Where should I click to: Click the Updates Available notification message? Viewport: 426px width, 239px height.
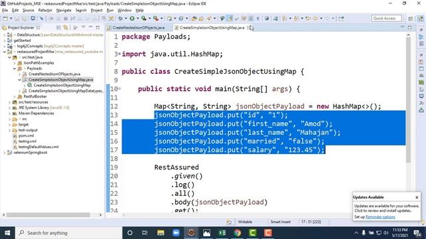[x=386, y=208]
